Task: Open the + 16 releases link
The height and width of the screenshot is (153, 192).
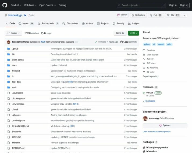Action: coord(149,101)
